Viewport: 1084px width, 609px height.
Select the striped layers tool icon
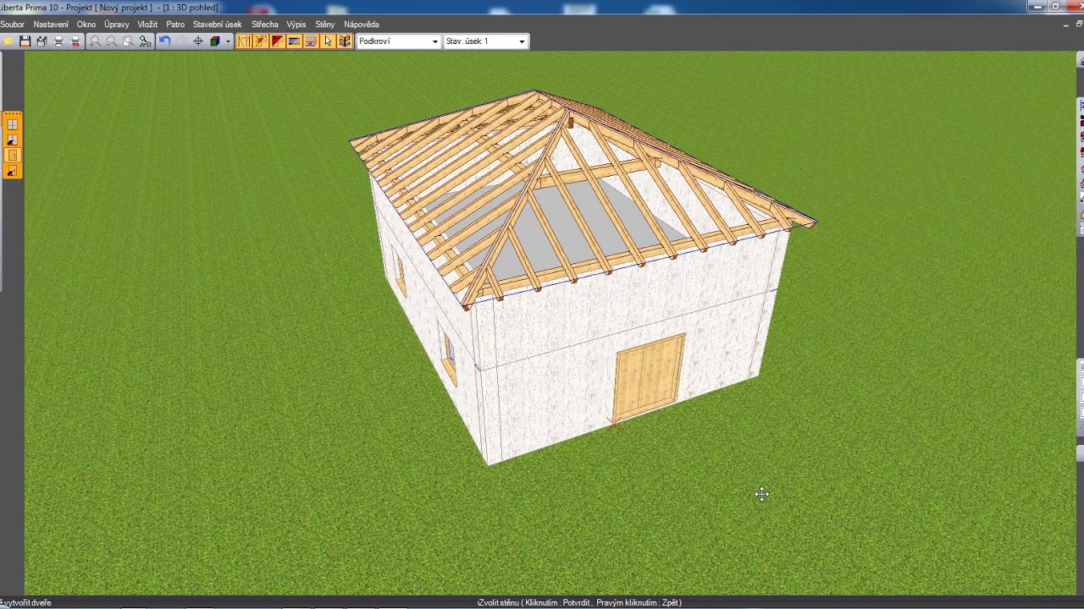(311, 41)
